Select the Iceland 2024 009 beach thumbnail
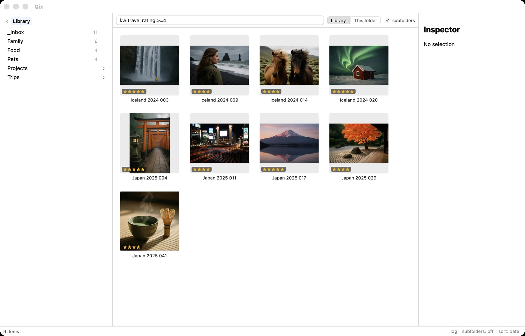The height and width of the screenshot is (336, 525). pyautogui.click(x=219, y=65)
